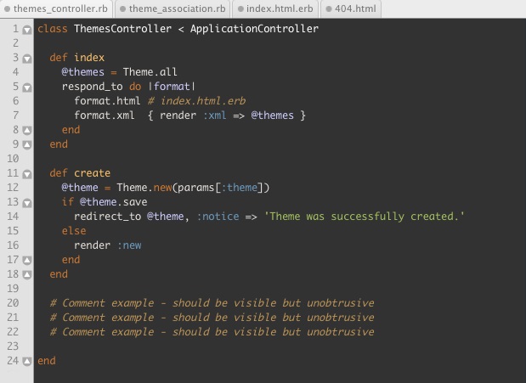Click the dot icon on theme_association.rb tab
The image size is (526, 383).
(x=122, y=9)
